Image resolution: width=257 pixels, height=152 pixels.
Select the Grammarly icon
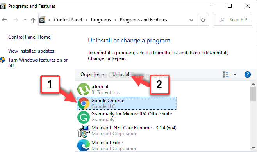coord(84,117)
